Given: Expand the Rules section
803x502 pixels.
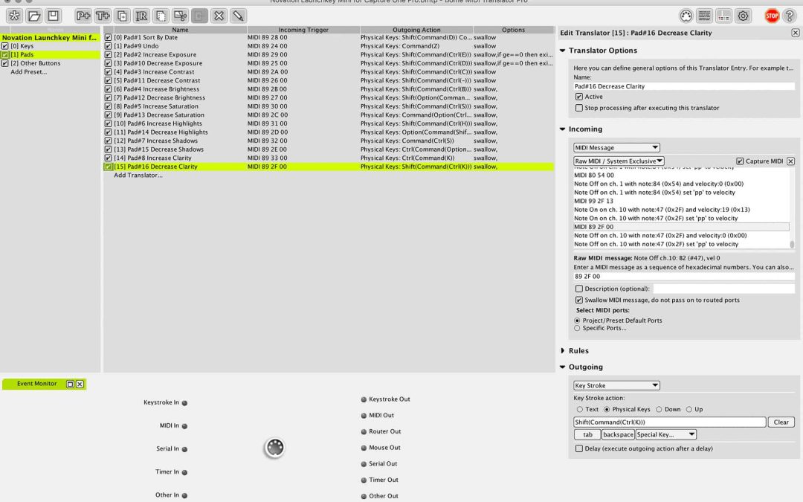Looking at the screenshot, I should tap(563, 350).
